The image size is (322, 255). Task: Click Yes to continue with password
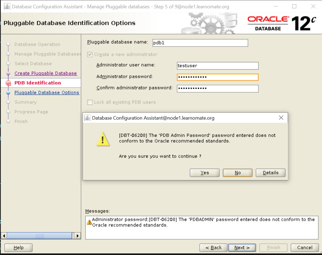click(205, 173)
